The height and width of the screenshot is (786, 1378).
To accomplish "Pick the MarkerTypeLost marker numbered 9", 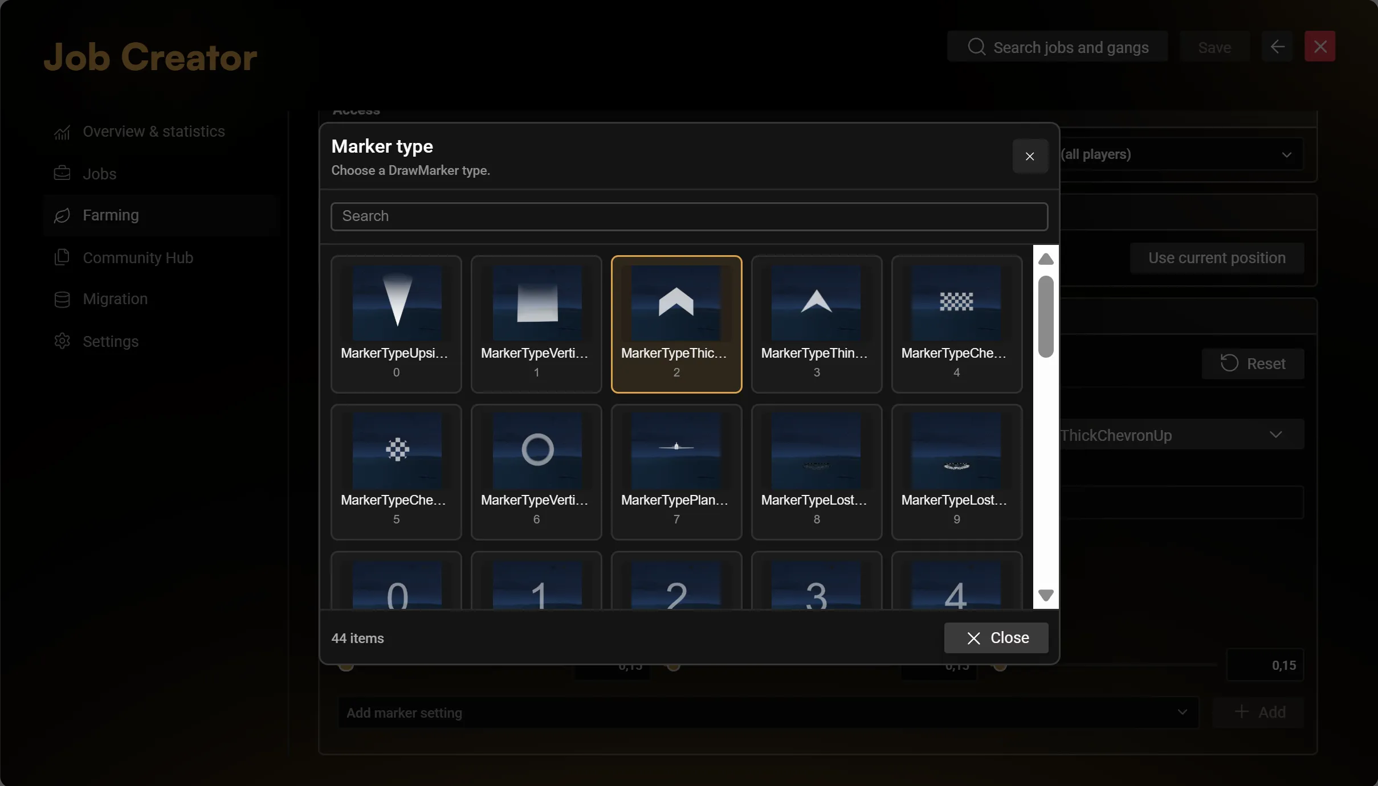I will (957, 472).
